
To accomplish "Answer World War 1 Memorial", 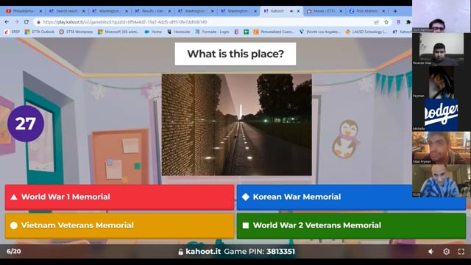I will point(119,197).
